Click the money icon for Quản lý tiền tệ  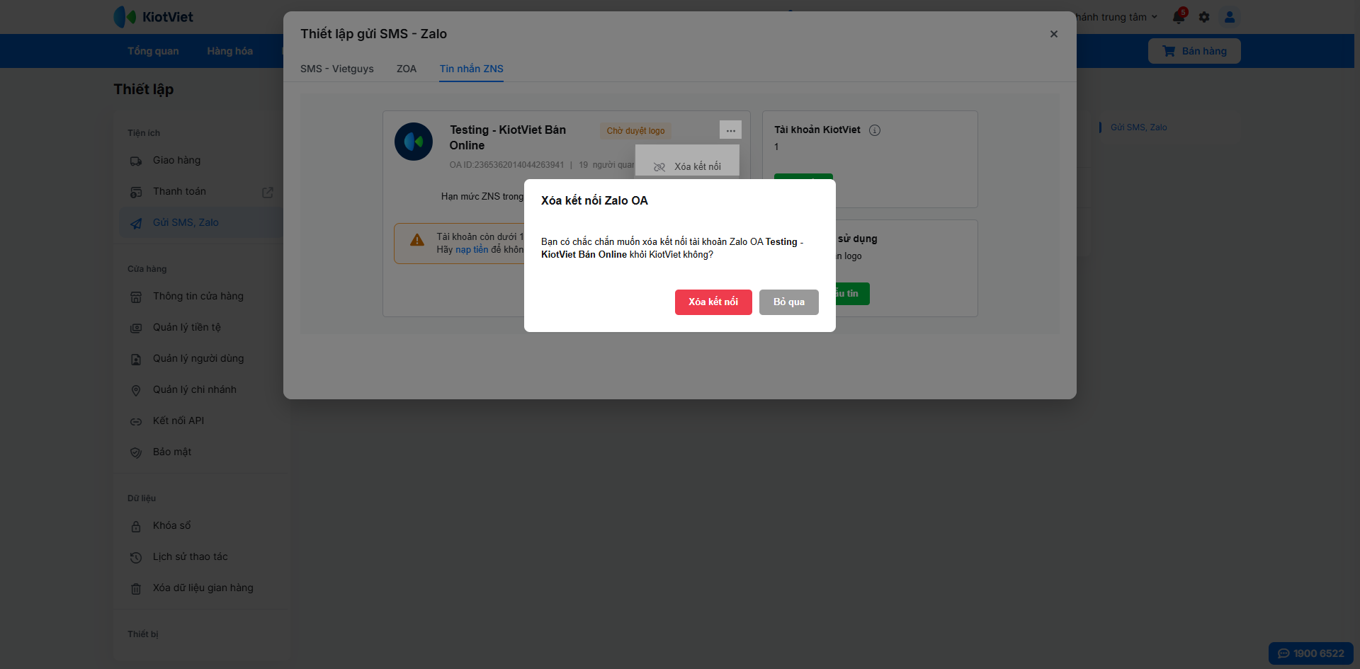[136, 328]
